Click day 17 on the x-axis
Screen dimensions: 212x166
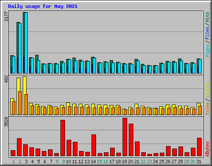coord(112,161)
